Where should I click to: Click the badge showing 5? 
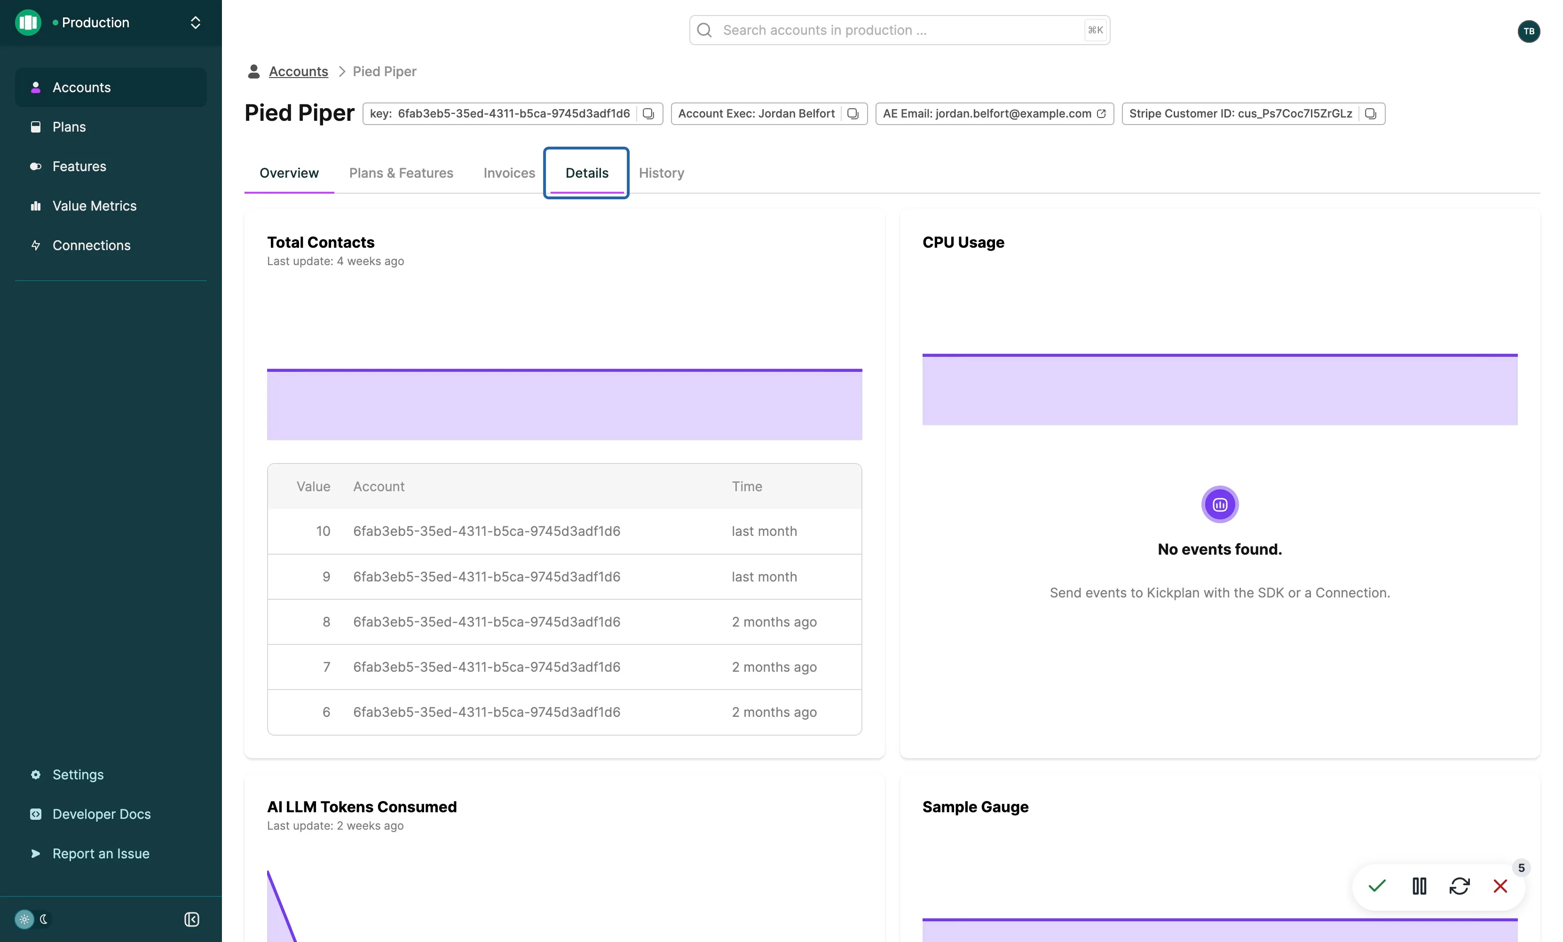point(1521,868)
